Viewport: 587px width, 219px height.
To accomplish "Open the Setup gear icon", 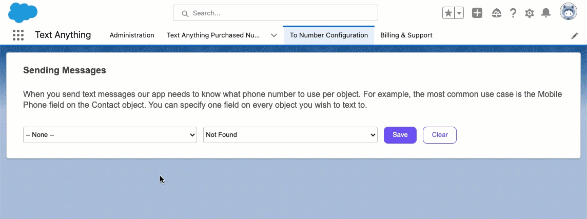I will [x=530, y=13].
